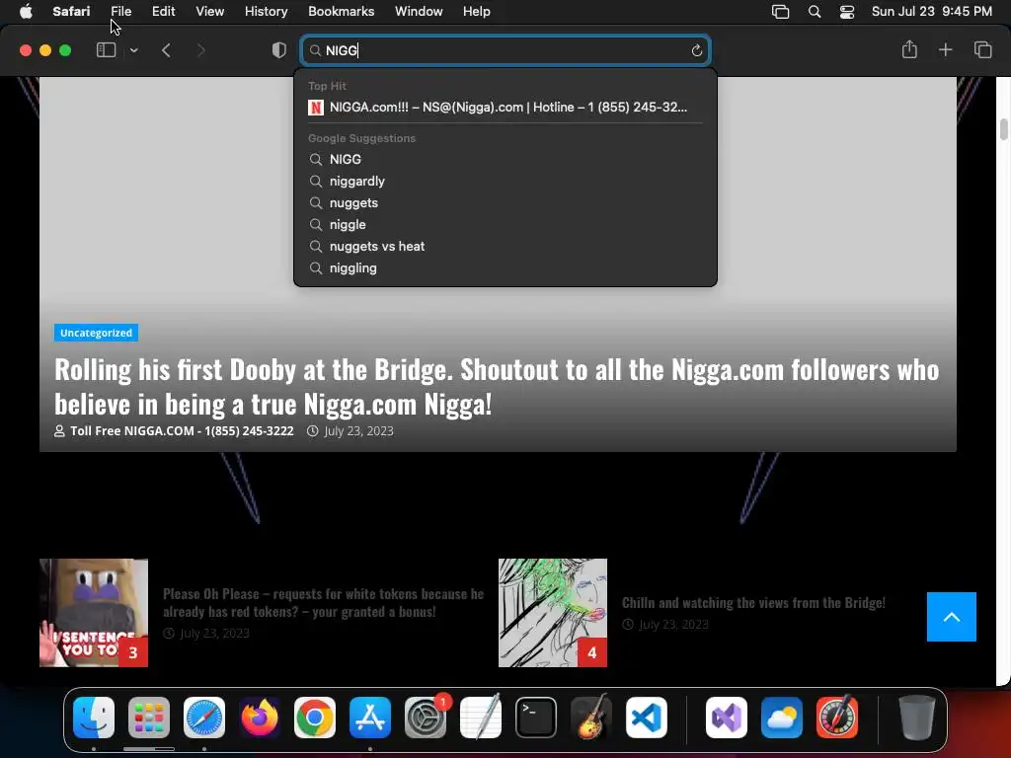Select the 'niggling' Google suggestion

505,268
